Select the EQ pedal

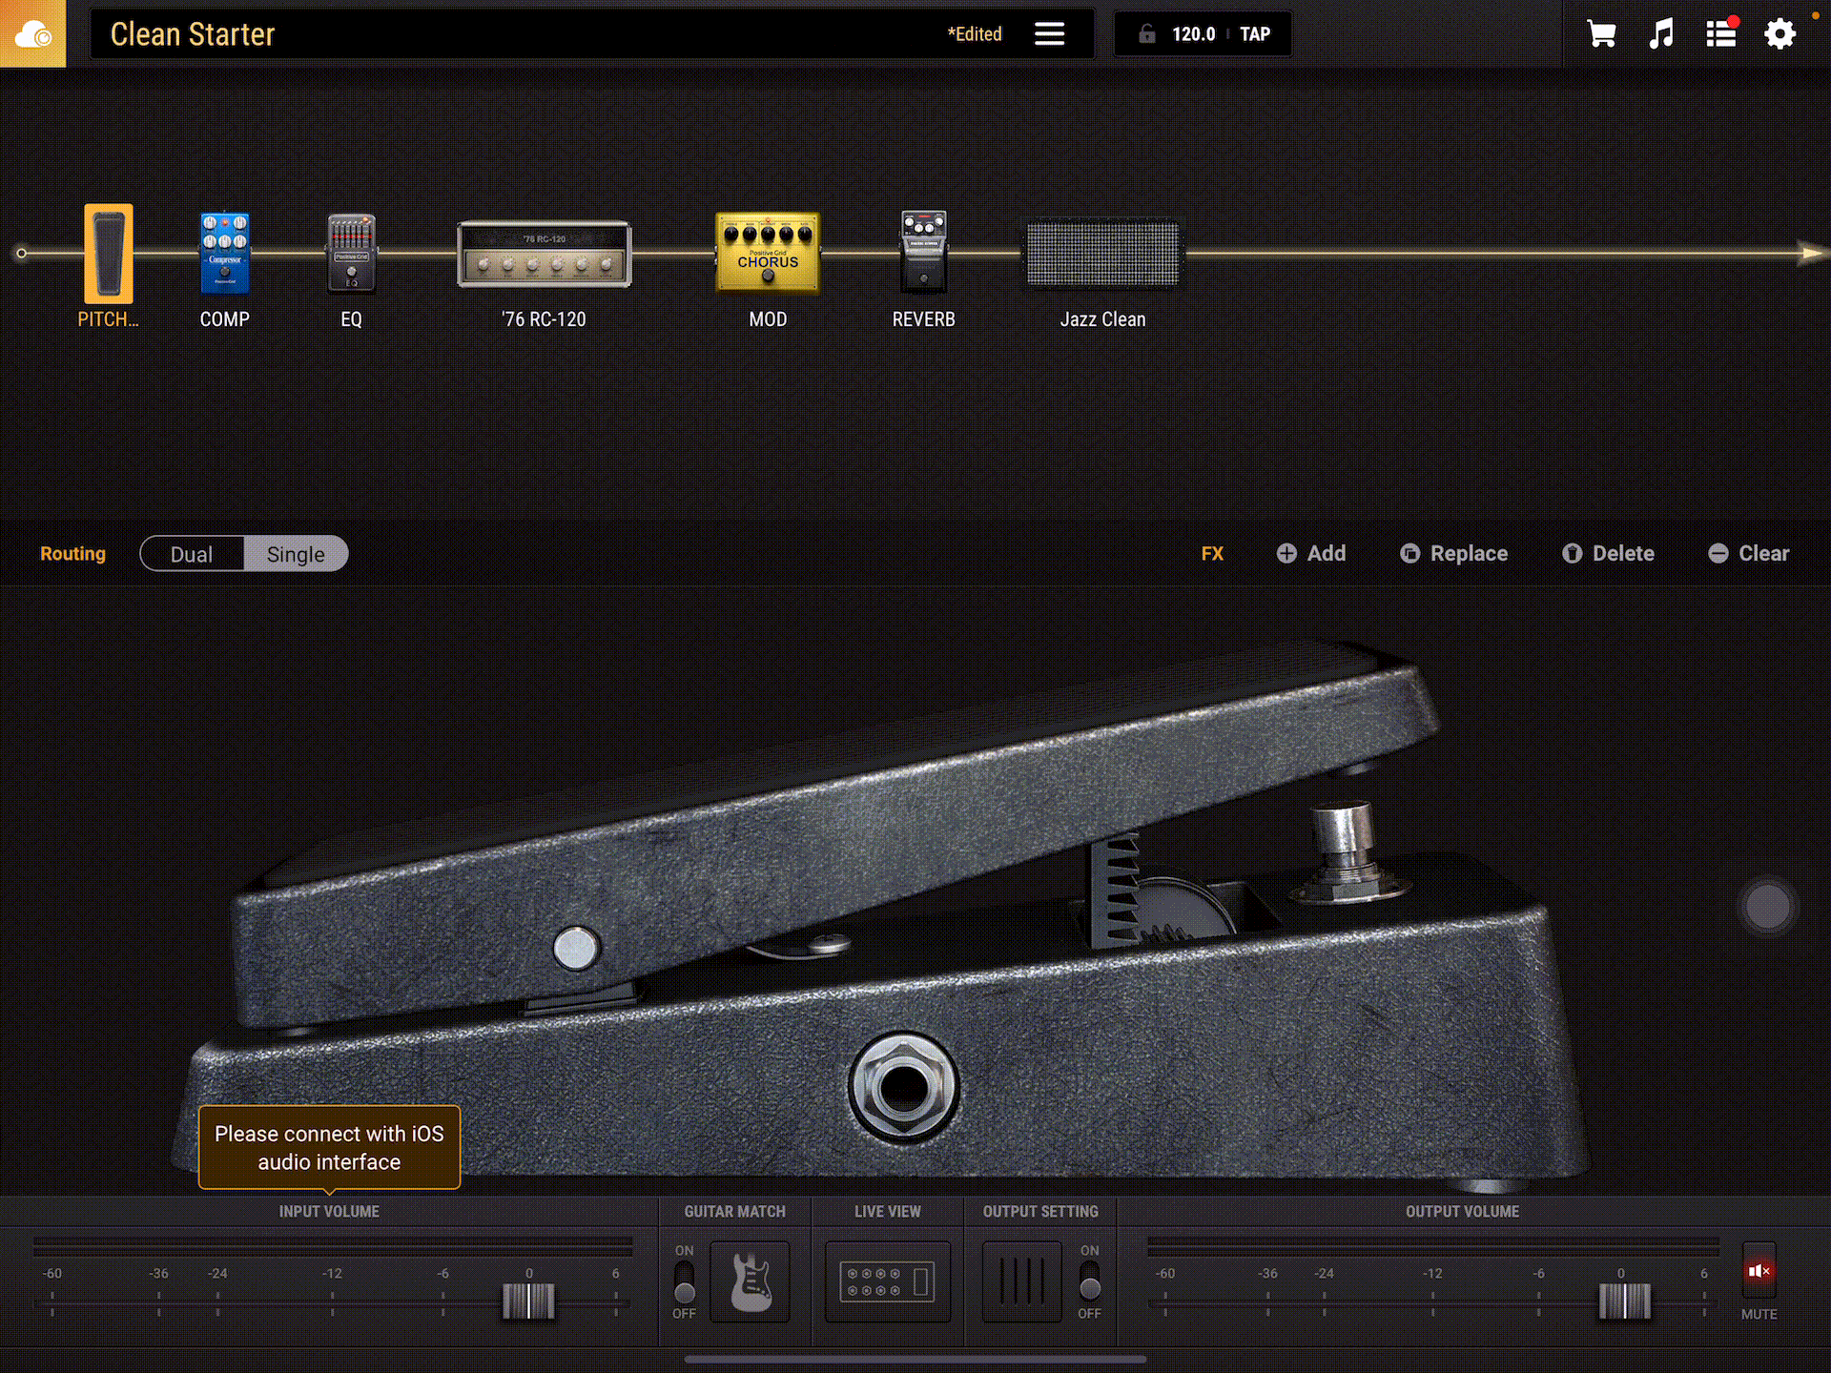351,254
